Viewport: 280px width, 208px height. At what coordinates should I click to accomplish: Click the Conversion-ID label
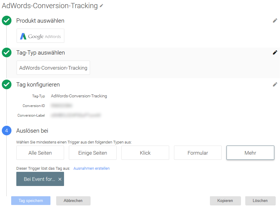(34, 106)
